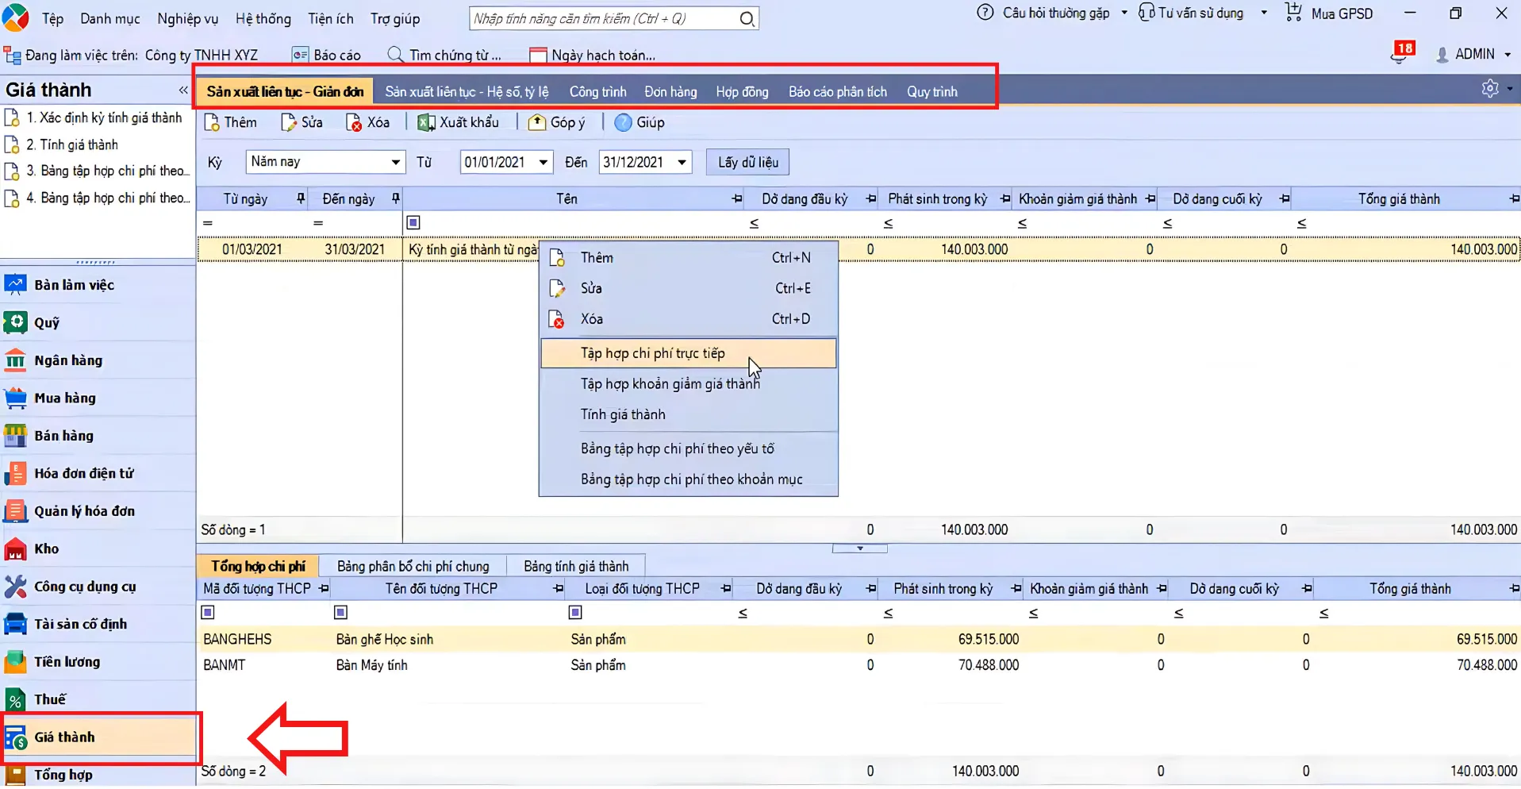Image resolution: width=1521 pixels, height=789 pixels.
Task: Click the Lấy dữ liệu button
Action: point(747,162)
